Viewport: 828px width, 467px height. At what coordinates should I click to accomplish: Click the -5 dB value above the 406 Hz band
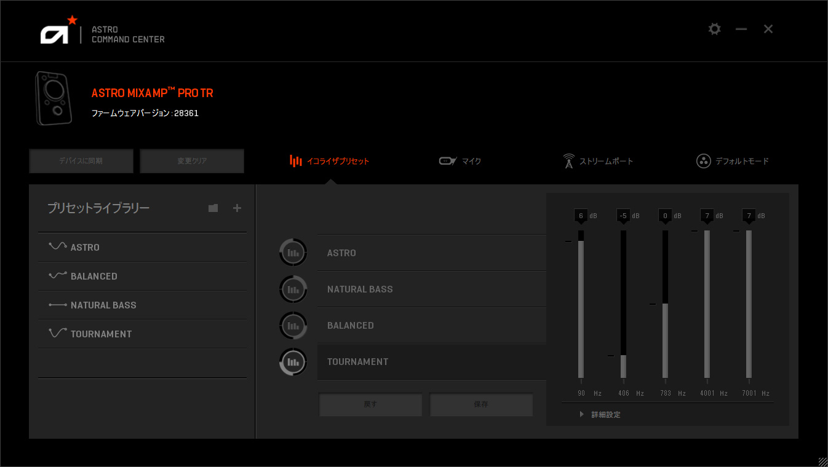[623, 216]
